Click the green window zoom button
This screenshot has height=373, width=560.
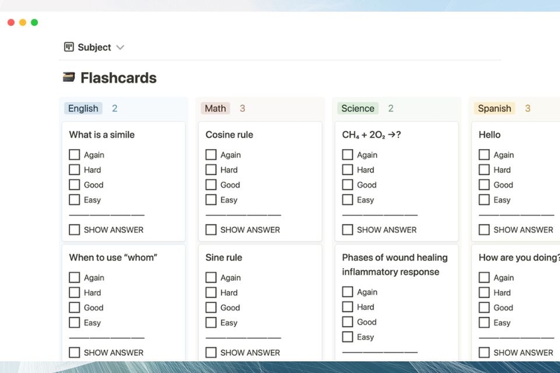pos(34,22)
